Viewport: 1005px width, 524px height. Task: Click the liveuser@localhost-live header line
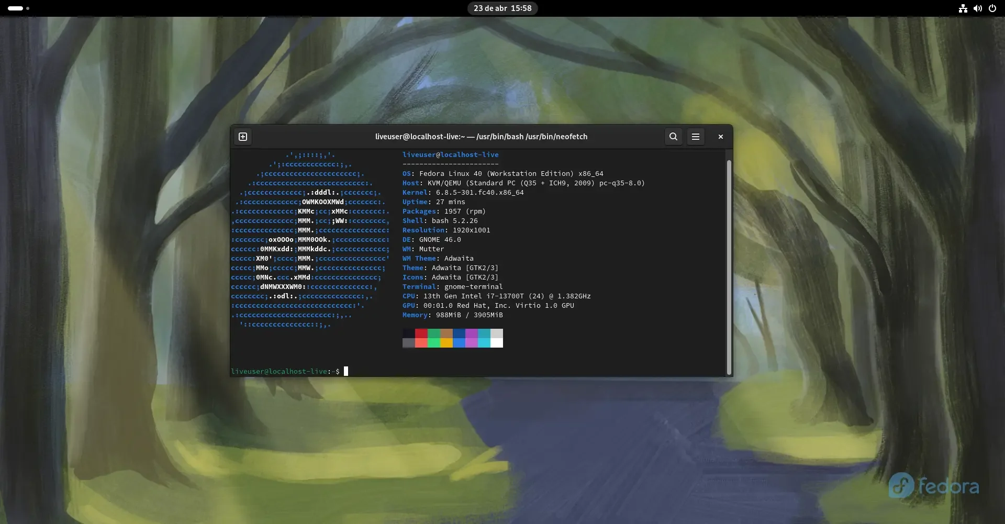pyautogui.click(x=450, y=155)
